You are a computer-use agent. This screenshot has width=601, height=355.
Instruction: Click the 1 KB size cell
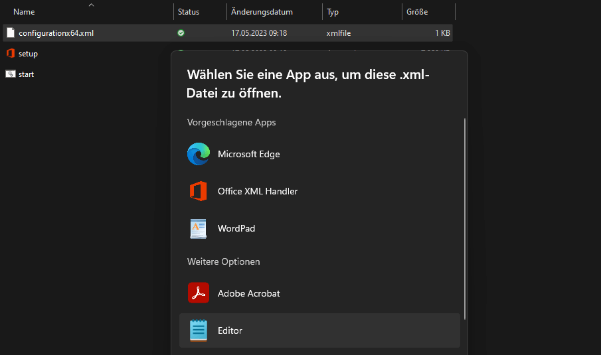click(x=442, y=33)
